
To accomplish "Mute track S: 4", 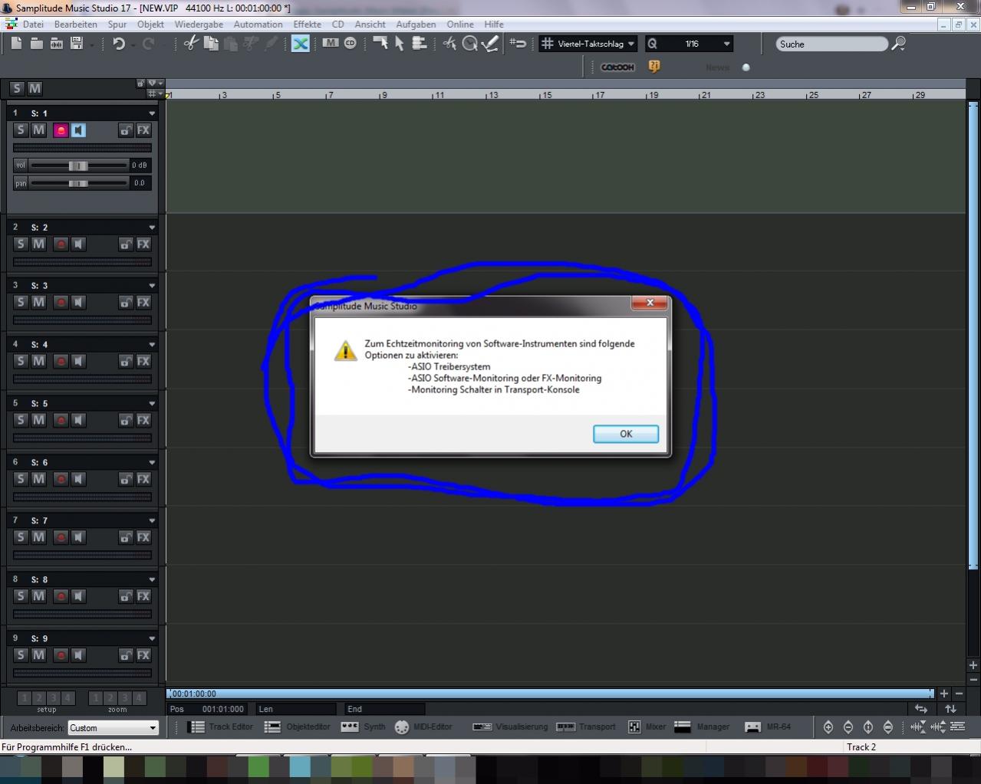I will tap(38, 361).
